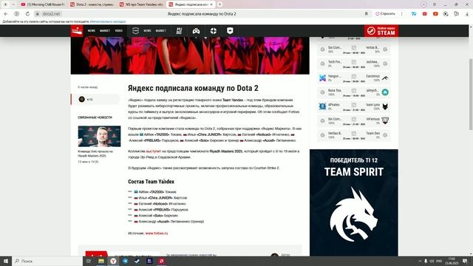473x266 pixels.
Task: Click the 4Pirates team logo
Action: pyautogui.click(x=322, y=106)
